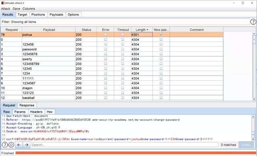Toggle Timeout checkbox for 123123 row

point(122,93)
